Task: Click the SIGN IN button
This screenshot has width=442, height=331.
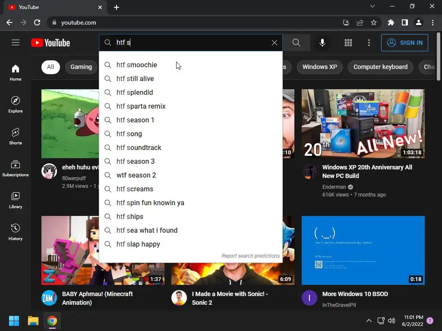Action: click(404, 43)
